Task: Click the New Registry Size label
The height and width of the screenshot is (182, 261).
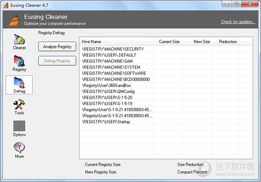Action: pos(101,172)
